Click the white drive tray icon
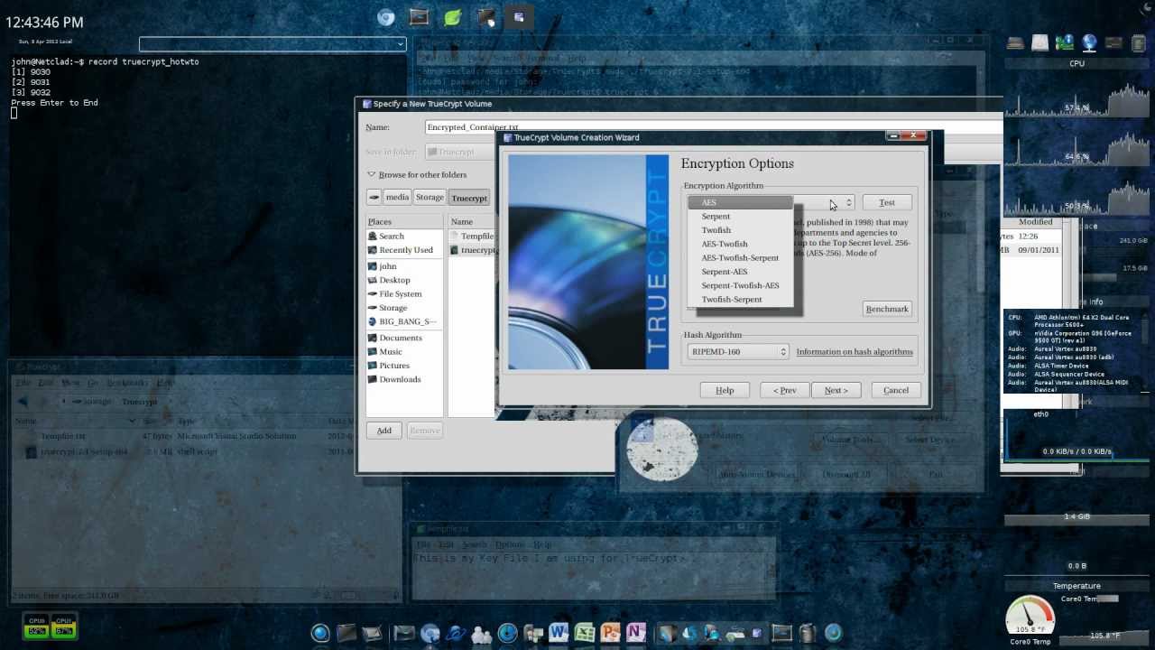This screenshot has width=1155, height=650. 1040,42
